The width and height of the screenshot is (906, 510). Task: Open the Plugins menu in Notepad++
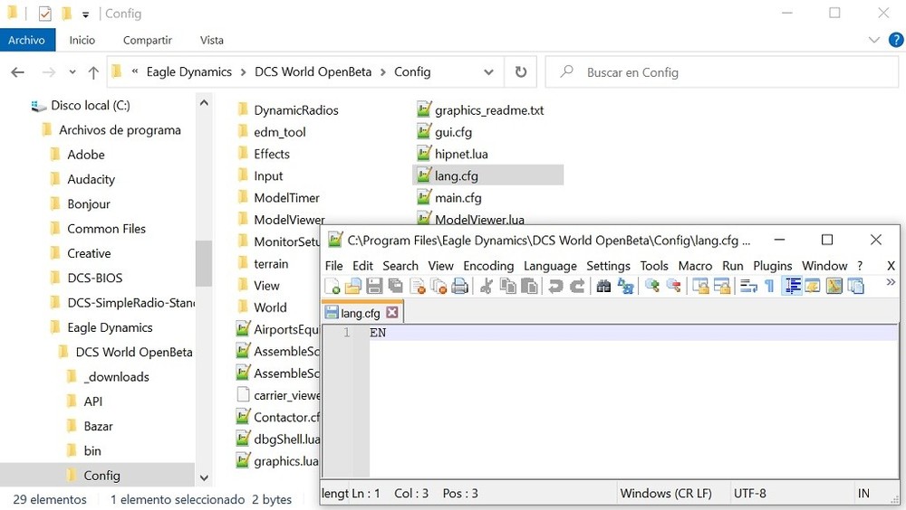[773, 266]
